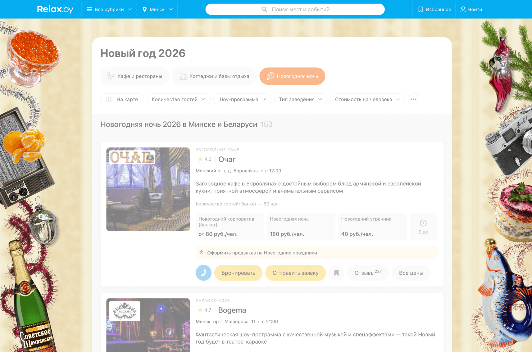532x352 pixels.
Task: Switch to Кафе и рестораны tab
Action: tap(135, 76)
